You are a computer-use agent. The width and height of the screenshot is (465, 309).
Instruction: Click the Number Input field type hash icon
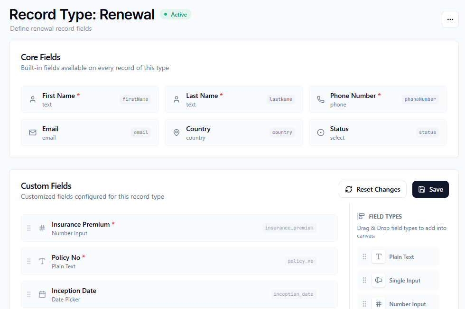[379, 304]
